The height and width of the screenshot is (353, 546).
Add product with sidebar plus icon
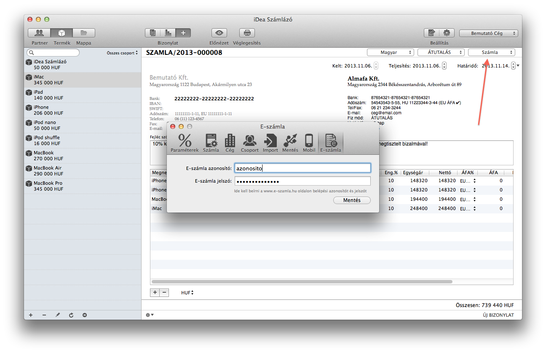(31, 315)
